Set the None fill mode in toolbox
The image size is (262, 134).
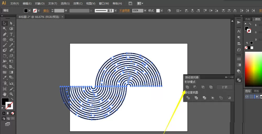pos(13,113)
